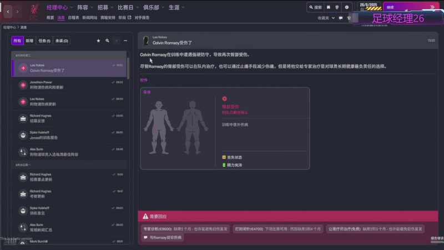Go back with the left arrow button
This screenshot has width=444, height=250.
8,12
